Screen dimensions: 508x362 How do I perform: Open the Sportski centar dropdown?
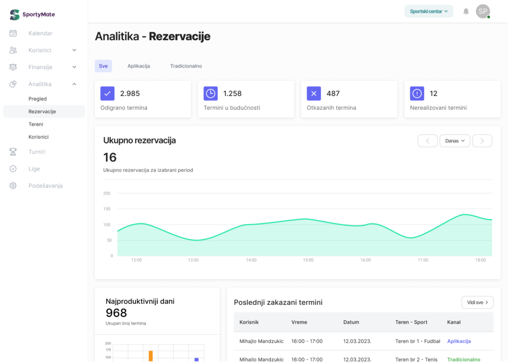429,11
